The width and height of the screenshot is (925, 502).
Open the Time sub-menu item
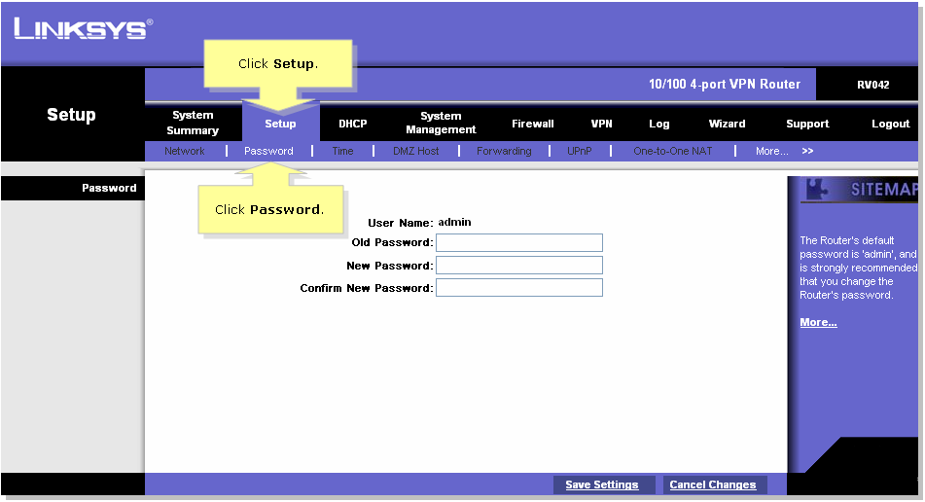pos(342,151)
